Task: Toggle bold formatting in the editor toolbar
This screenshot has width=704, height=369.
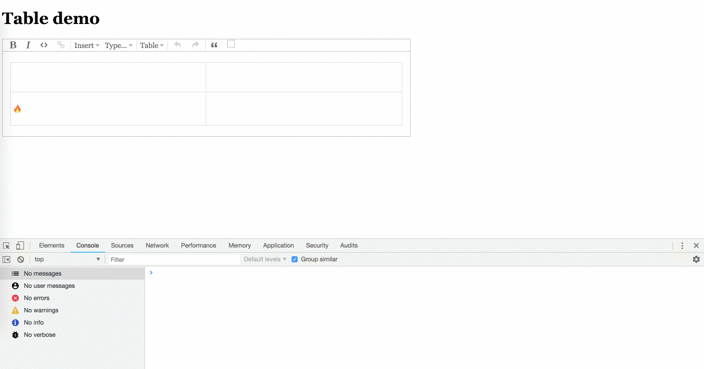Action: pyautogui.click(x=12, y=45)
